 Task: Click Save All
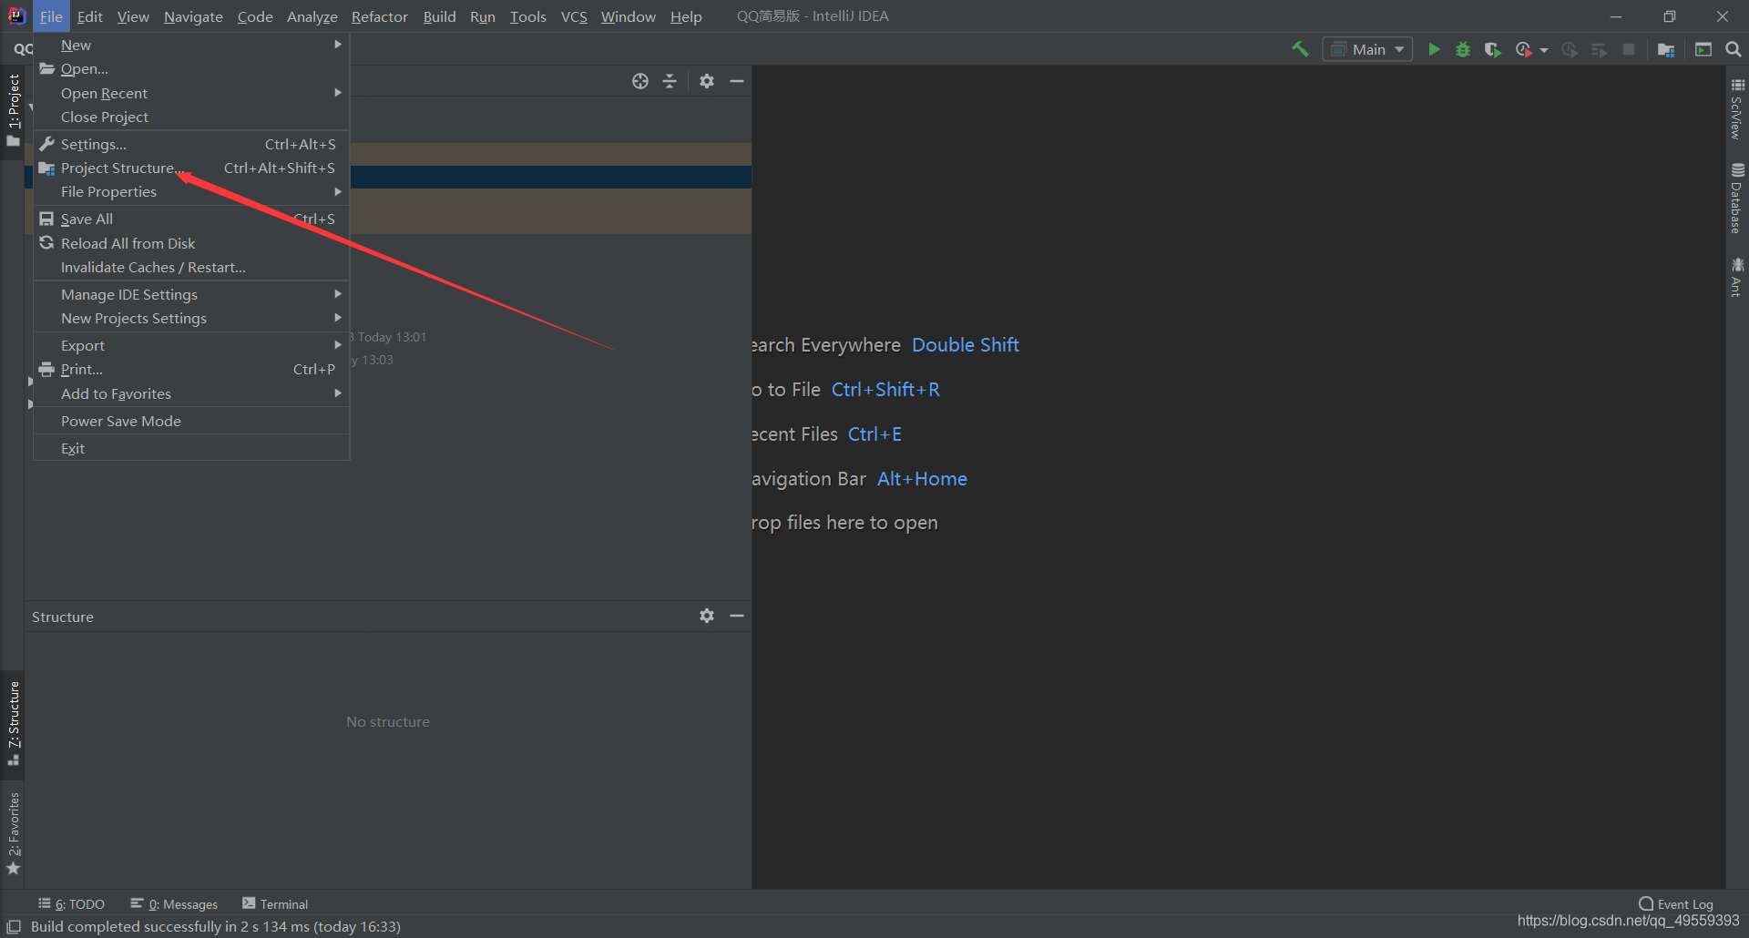[191, 219]
